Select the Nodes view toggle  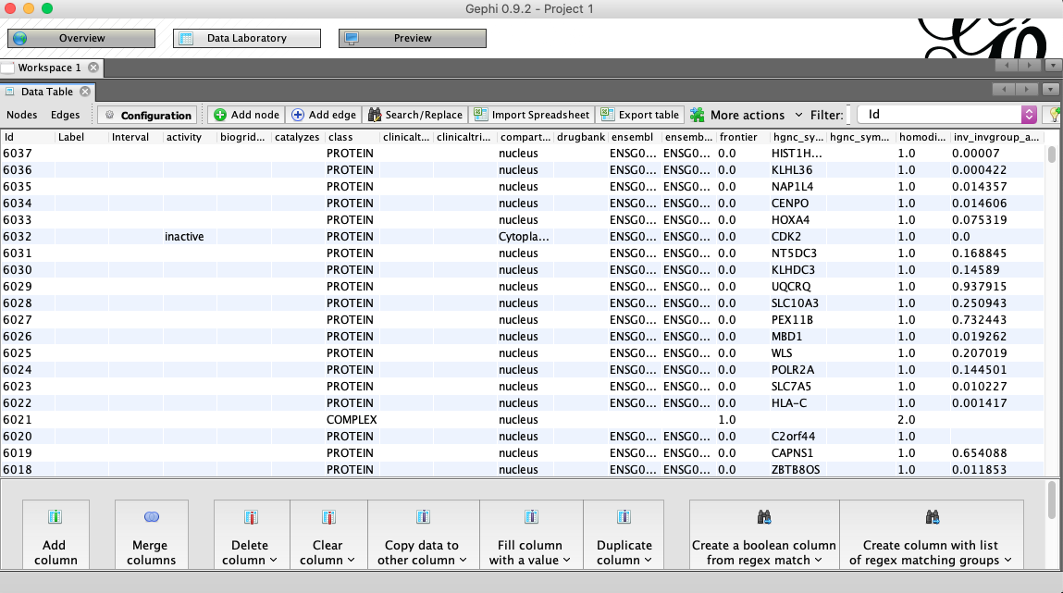22,115
